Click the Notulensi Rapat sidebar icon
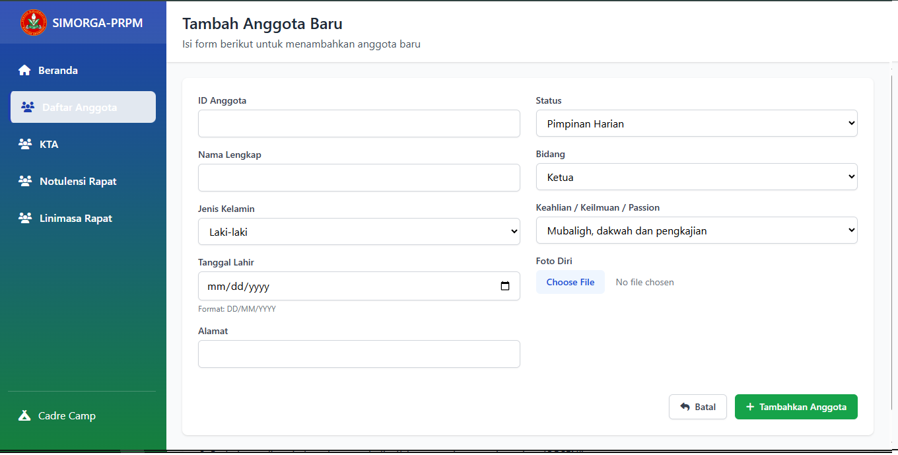This screenshot has width=898, height=455. coord(25,181)
